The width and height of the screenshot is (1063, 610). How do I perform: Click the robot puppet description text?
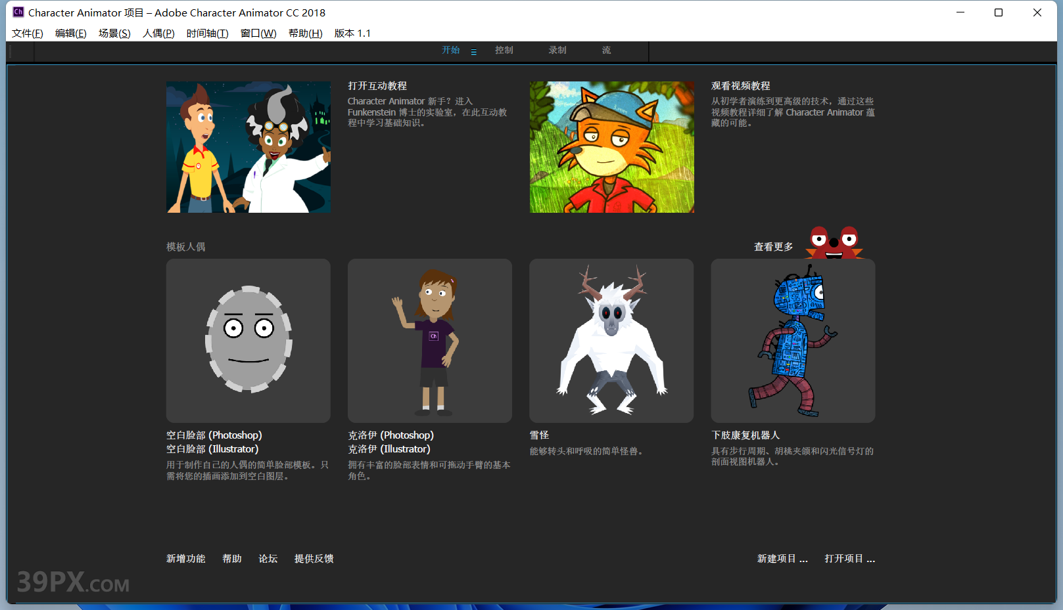point(793,456)
